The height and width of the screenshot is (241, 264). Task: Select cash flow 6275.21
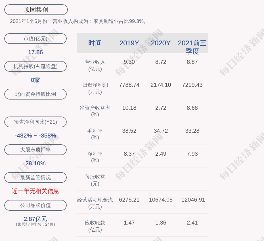tap(129, 200)
